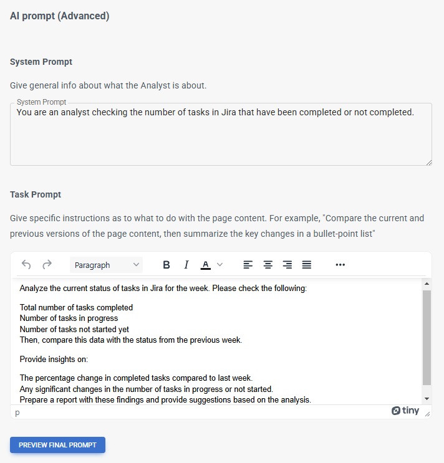Click the editor scrollbar up arrow
Viewport: 444px width, 463px height.
point(427,284)
